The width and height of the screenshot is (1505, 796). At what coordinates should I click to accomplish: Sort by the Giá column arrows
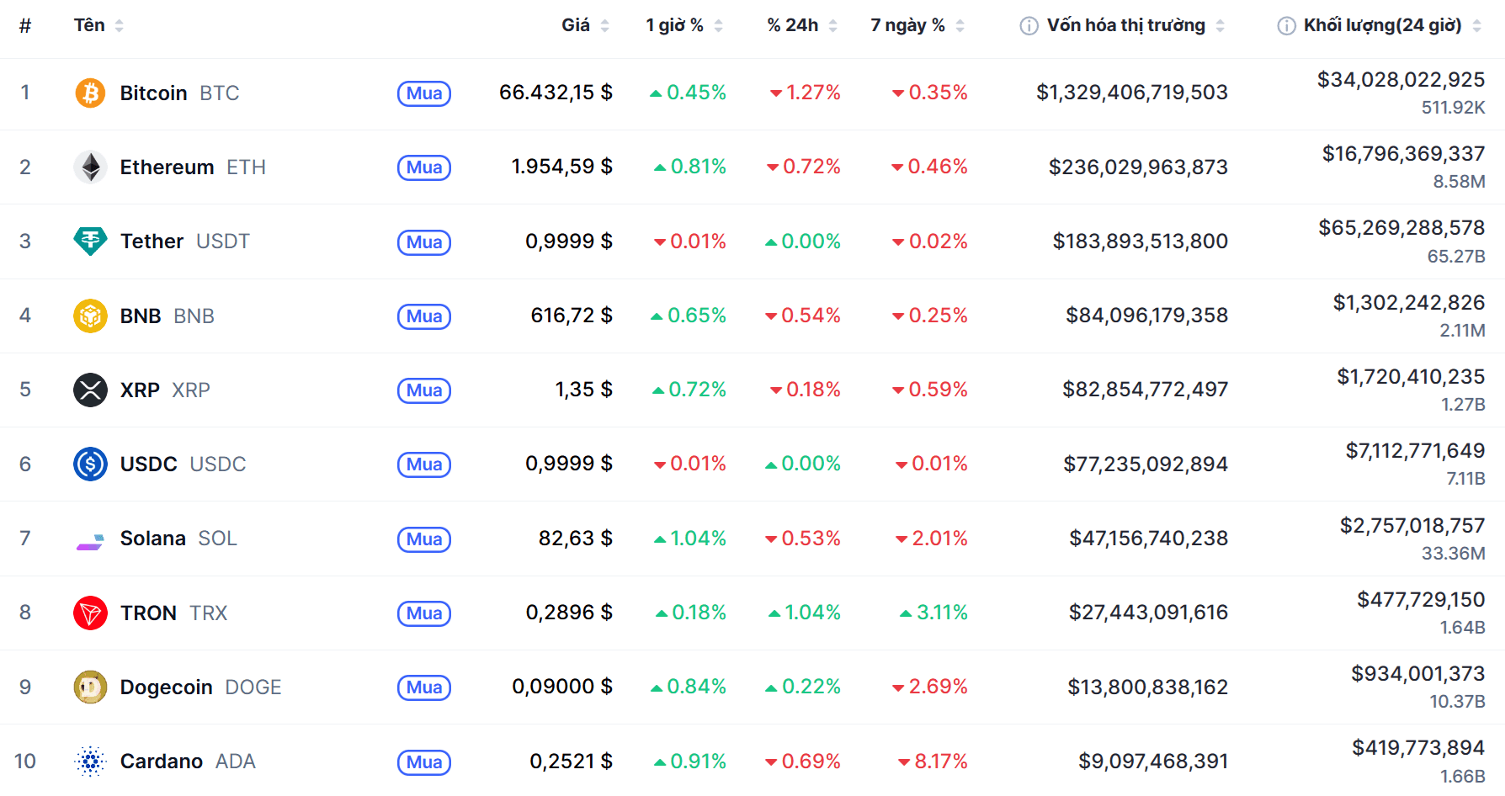click(x=604, y=26)
